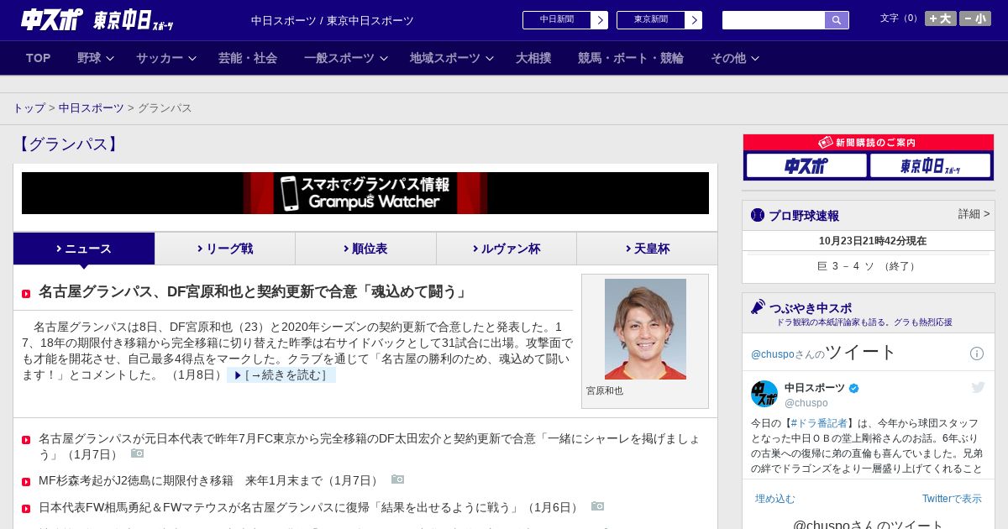The image size is (1008, 529).
Task: Open the プロ野球速報 heading link
Action: pos(804,216)
